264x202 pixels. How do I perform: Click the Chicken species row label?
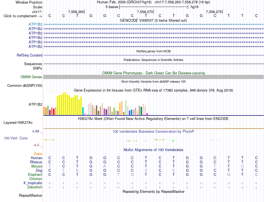tap(36, 179)
